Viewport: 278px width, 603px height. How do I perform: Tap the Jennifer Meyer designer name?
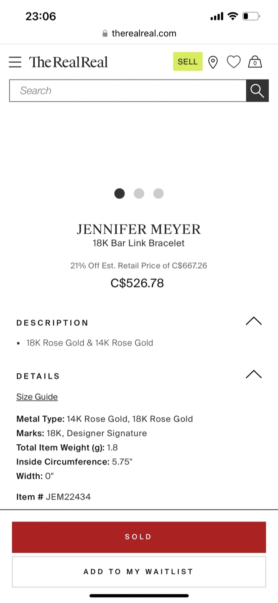[139, 229]
